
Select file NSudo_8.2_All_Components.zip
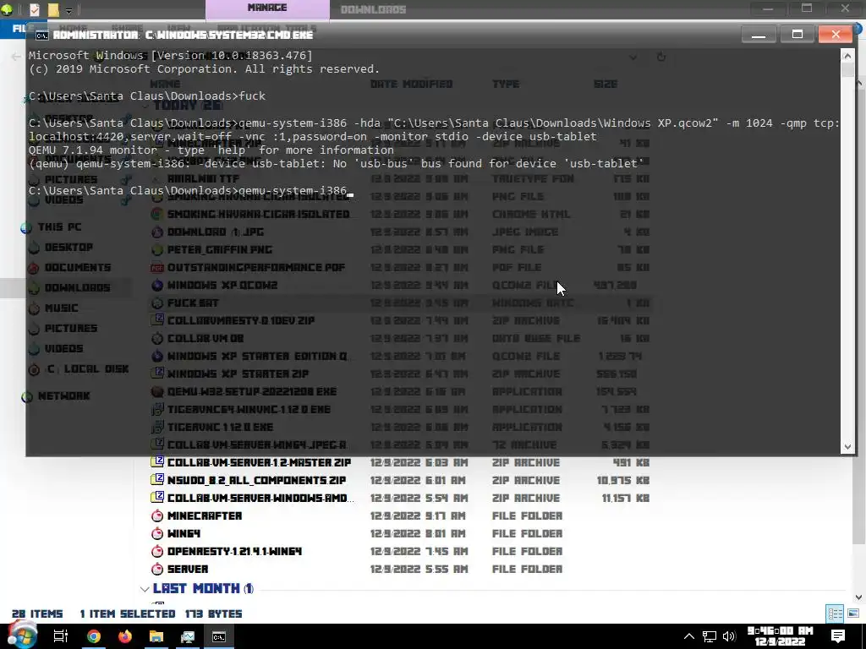(256, 480)
